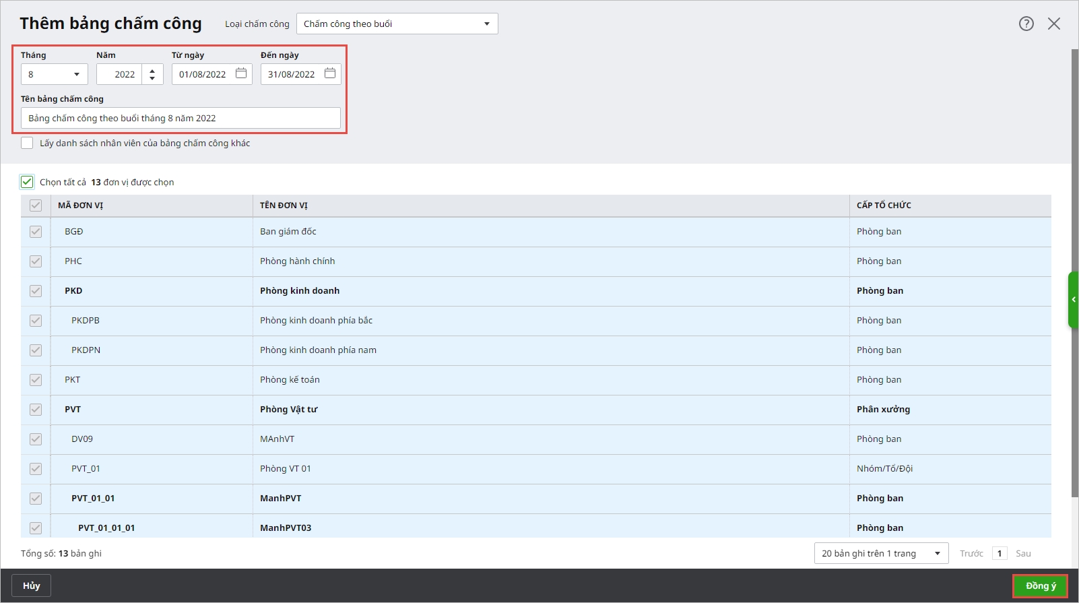Screen dimensions: 1079x603
Task: Open the Tháng dropdown
Action: tap(55, 74)
